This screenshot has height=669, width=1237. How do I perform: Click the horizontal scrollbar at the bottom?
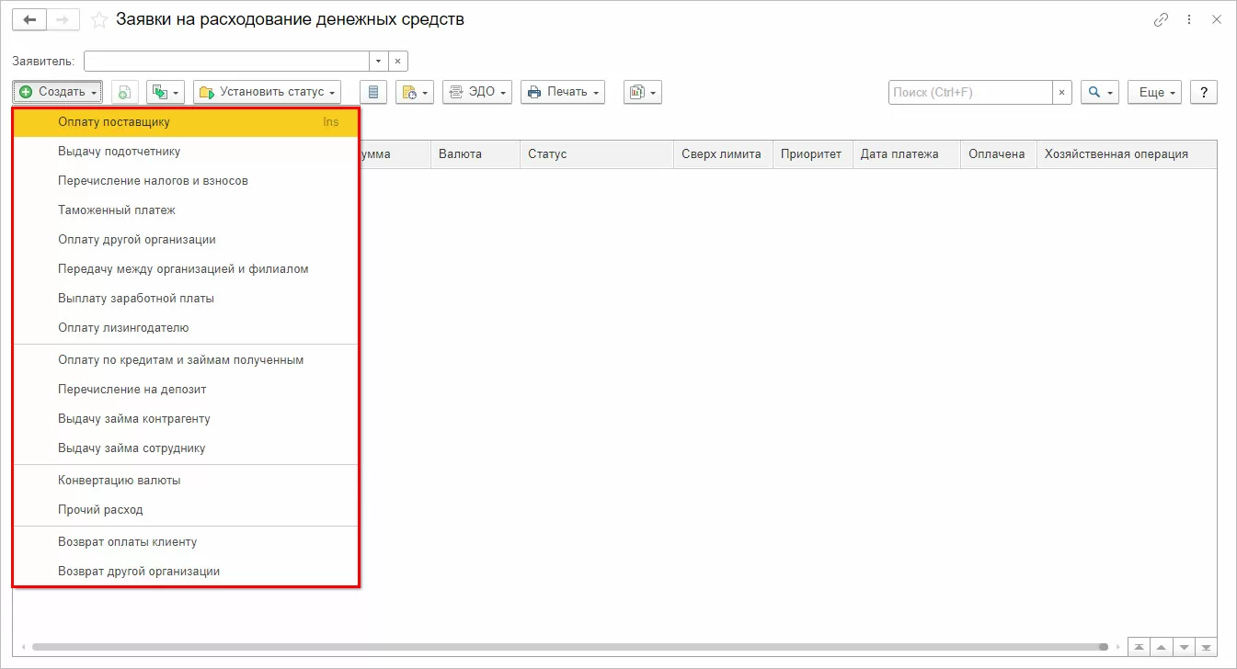(x=570, y=647)
